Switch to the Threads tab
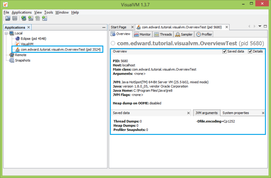The width and height of the screenshot is (271, 178). [163, 34]
